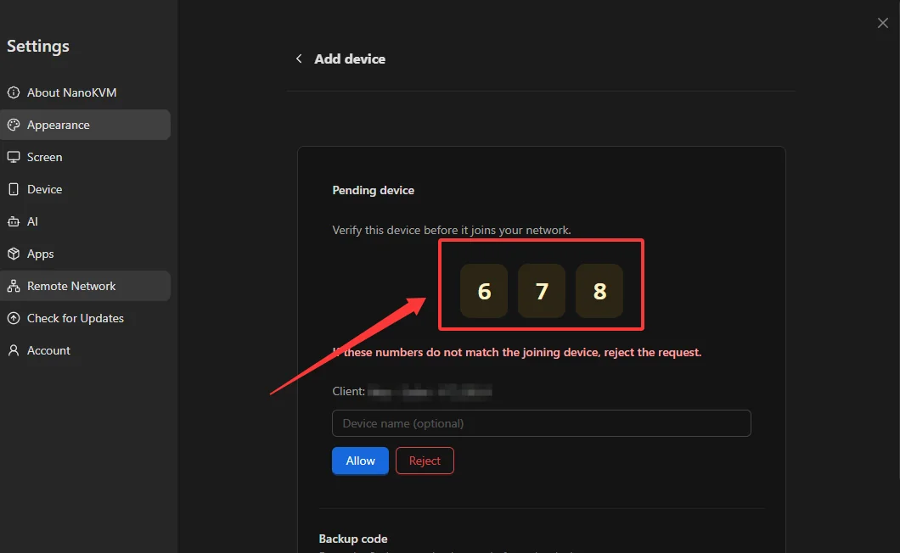Screen dimensions: 900x553
Task: Open the Account settings page
Action: click(x=85, y=350)
